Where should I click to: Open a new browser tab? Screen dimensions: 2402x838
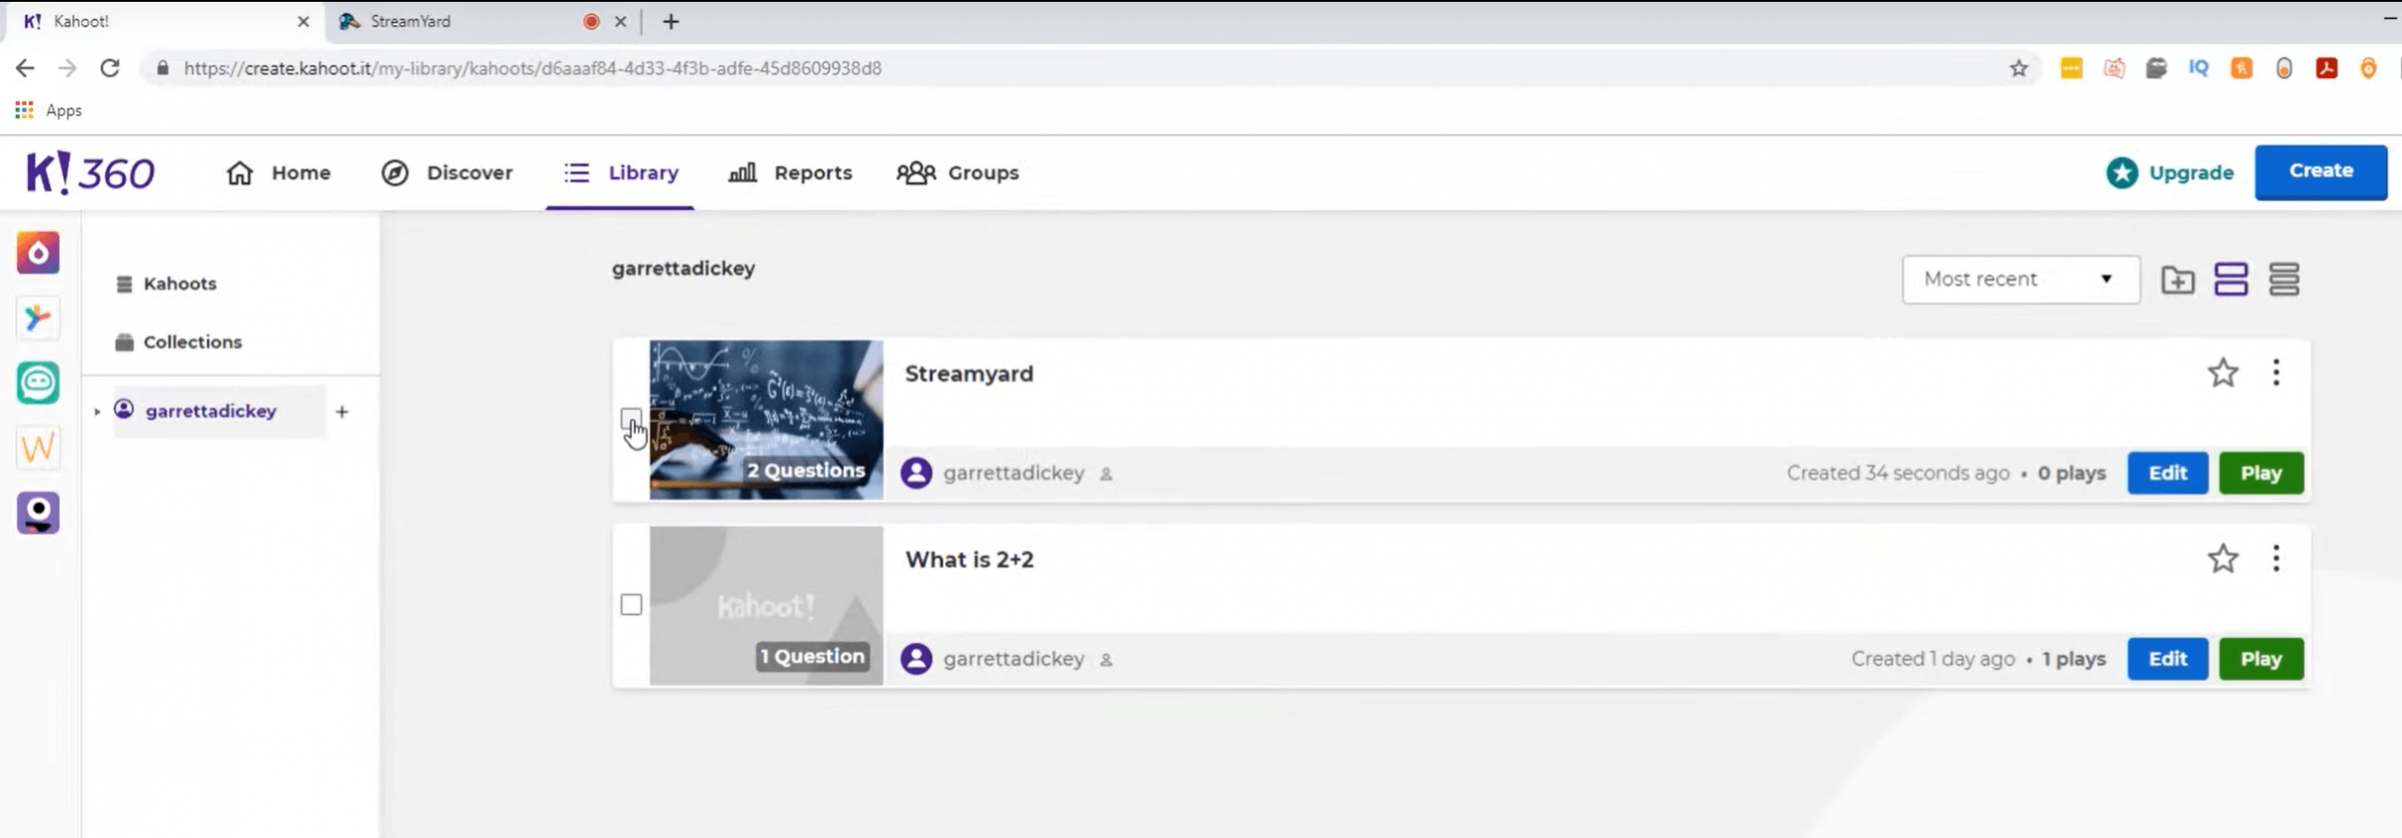point(670,22)
